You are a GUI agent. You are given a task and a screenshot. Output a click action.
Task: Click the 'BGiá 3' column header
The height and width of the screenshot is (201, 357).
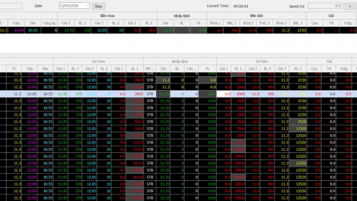coord(281,23)
